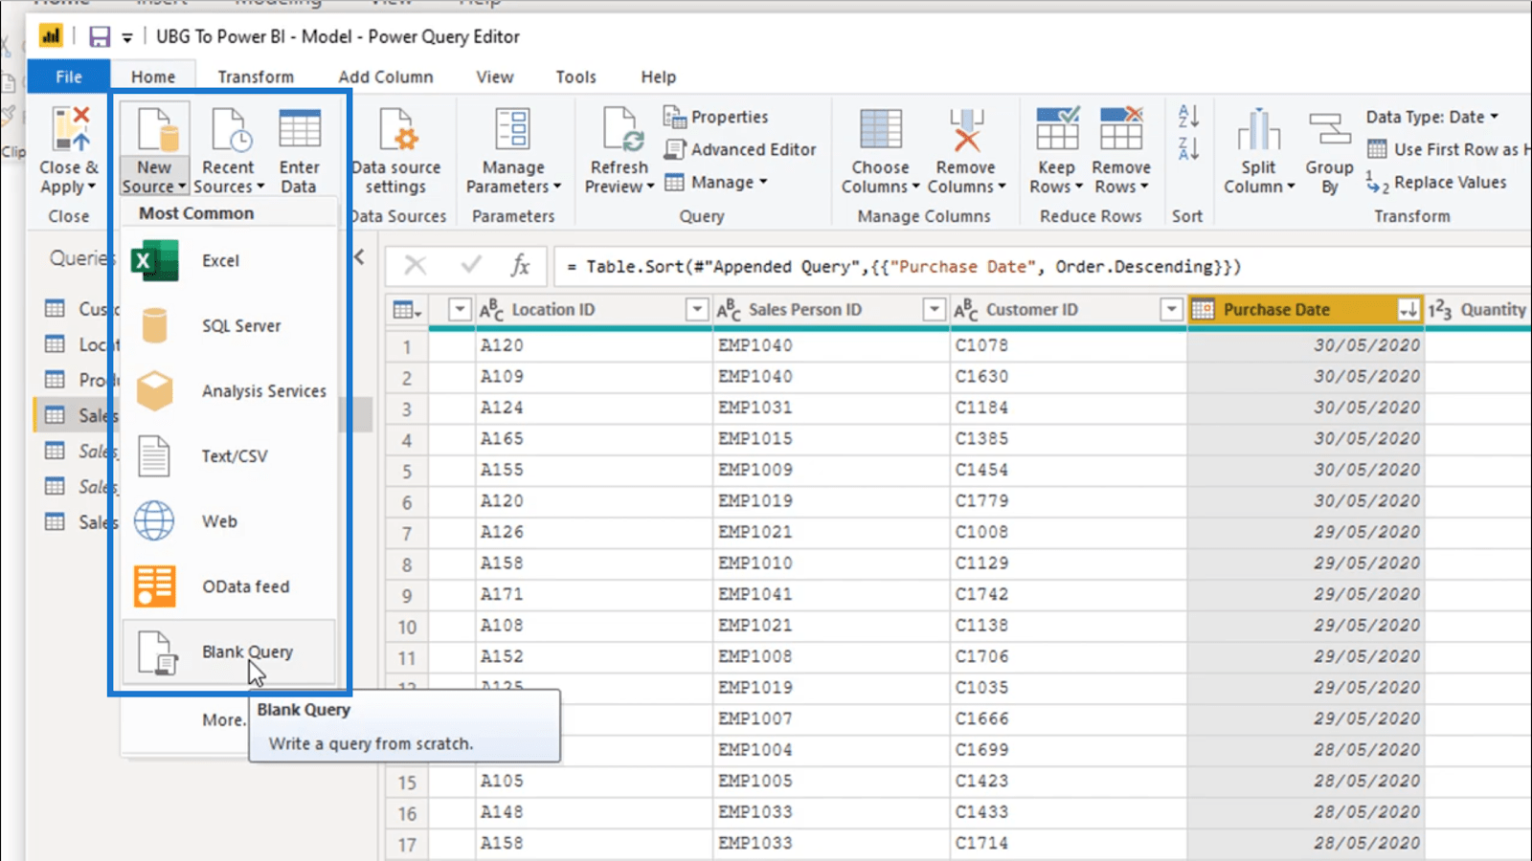Choose Analysis Services source
Image resolution: width=1532 pixels, height=861 pixels.
(229, 391)
